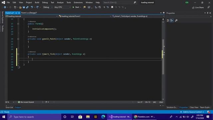
Task: Switch to Team Explorer tab
Action: coord(205,107)
